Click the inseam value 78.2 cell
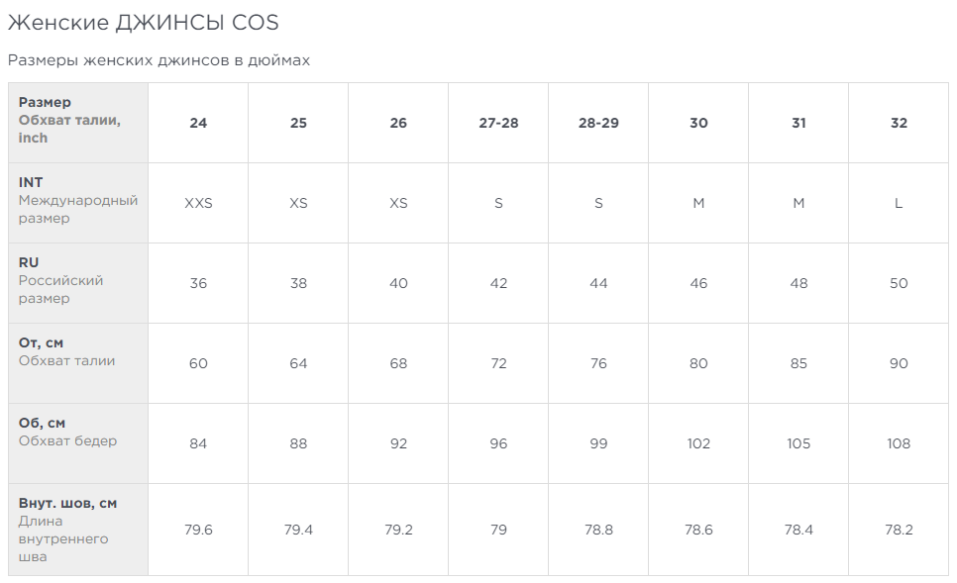This screenshot has height=583, width=957. [899, 530]
